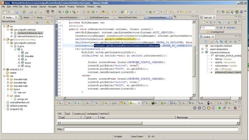The image size is (249, 140).
Task: Click the Open Type folder toolbar icon
Action: 103,12
